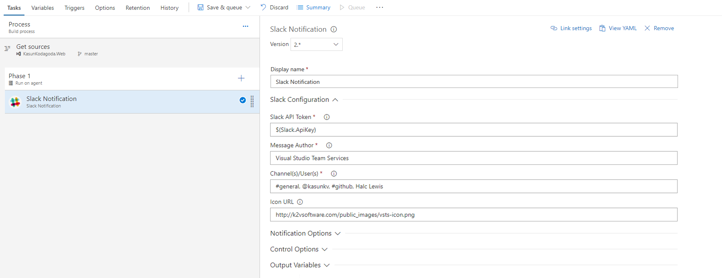Screen dimensions: 722x278
Task: Click the Slack Notification task drag handle
Action: coord(252,101)
